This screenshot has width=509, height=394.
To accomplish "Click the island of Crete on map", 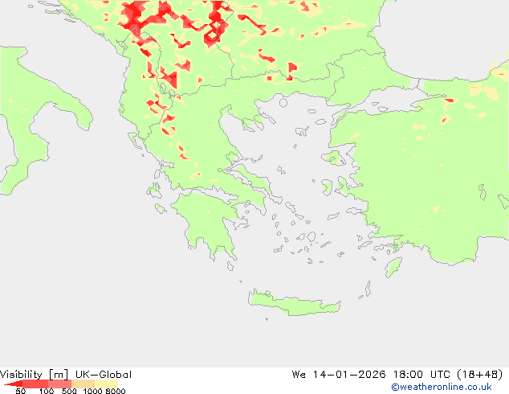I will click(x=294, y=304).
